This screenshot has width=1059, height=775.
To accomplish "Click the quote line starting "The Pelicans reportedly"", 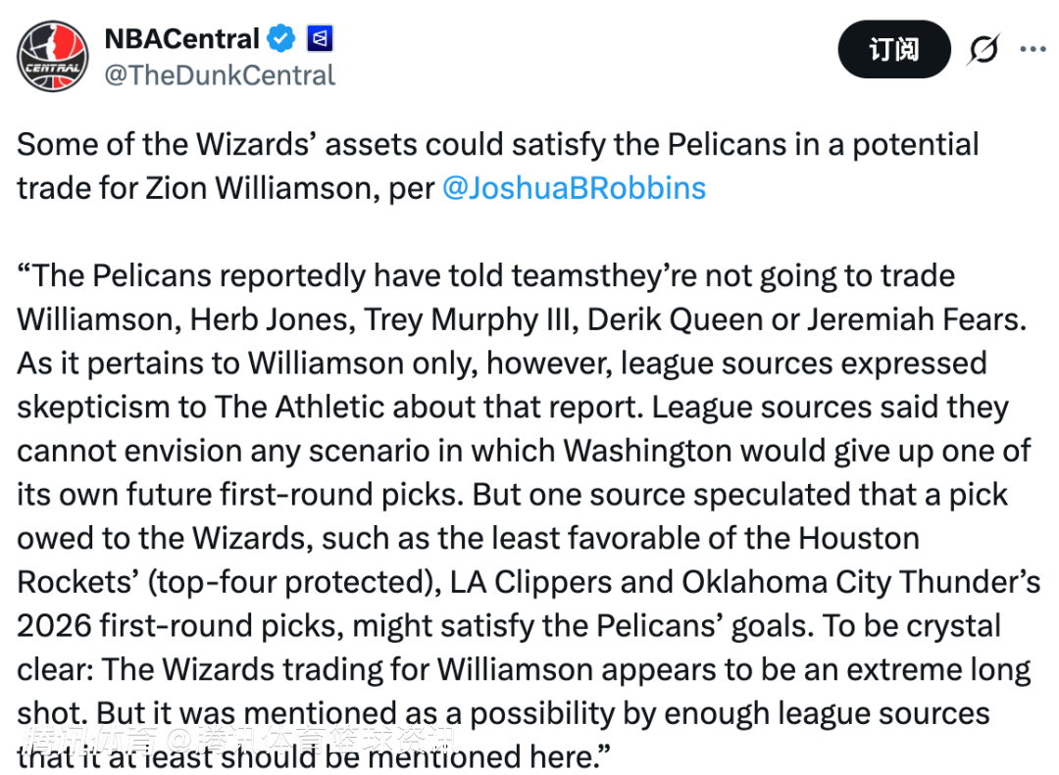I will pyautogui.click(x=485, y=275).
